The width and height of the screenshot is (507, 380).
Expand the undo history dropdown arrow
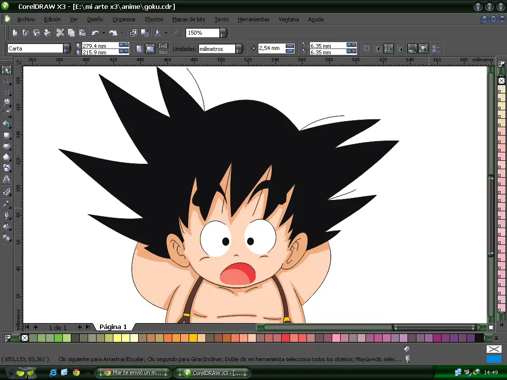[103, 33]
